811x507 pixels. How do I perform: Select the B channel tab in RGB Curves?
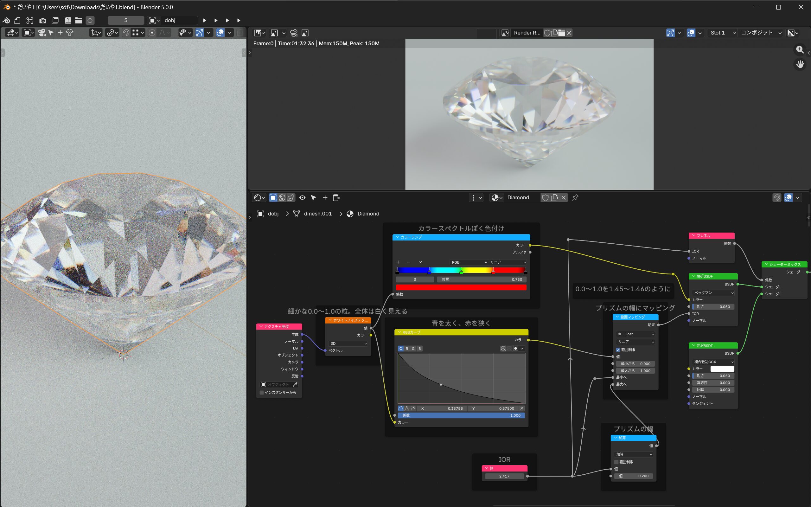[419, 349]
